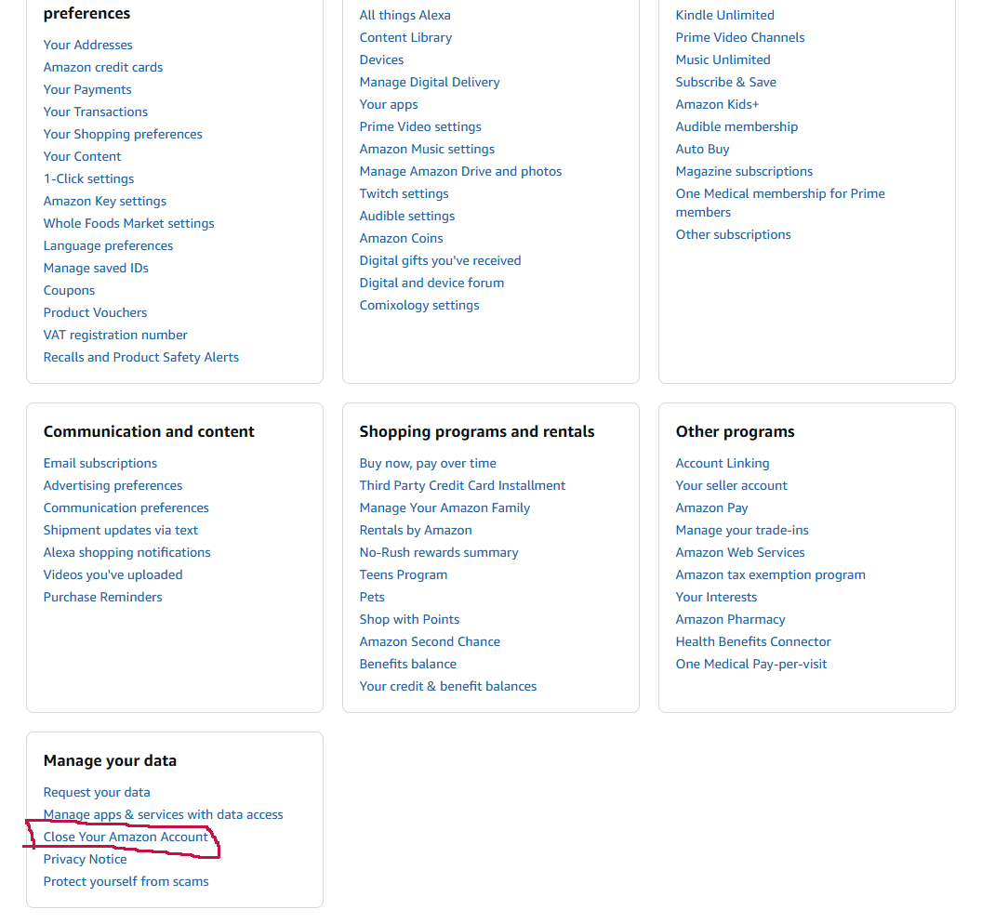The width and height of the screenshot is (1008, 923).
Task: Change Language preferences
Action: pos(108,245)
